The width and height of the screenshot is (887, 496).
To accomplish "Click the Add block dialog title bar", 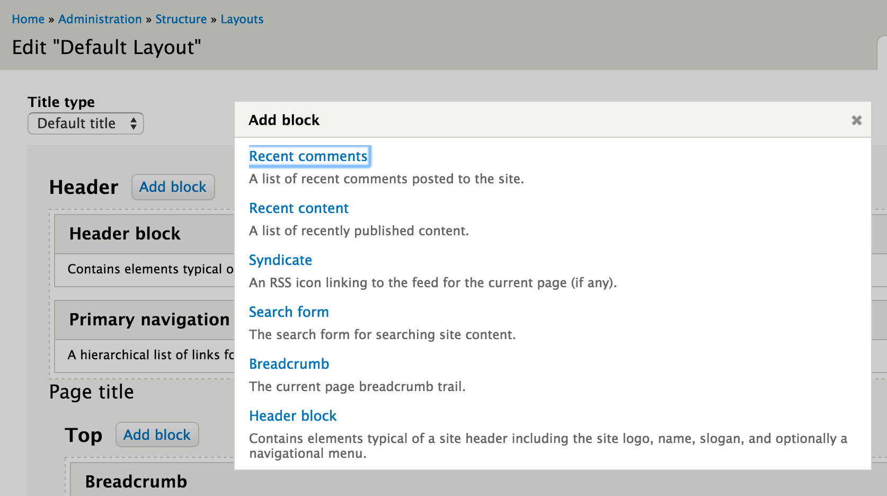I will pos(553,120).
